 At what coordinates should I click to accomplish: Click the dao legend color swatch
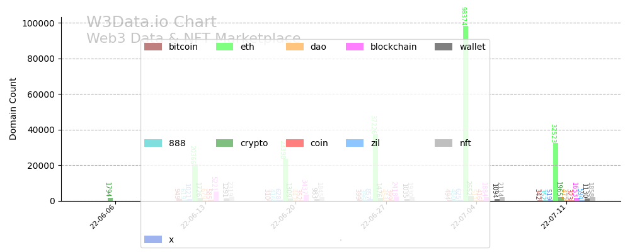click(295, 47)
